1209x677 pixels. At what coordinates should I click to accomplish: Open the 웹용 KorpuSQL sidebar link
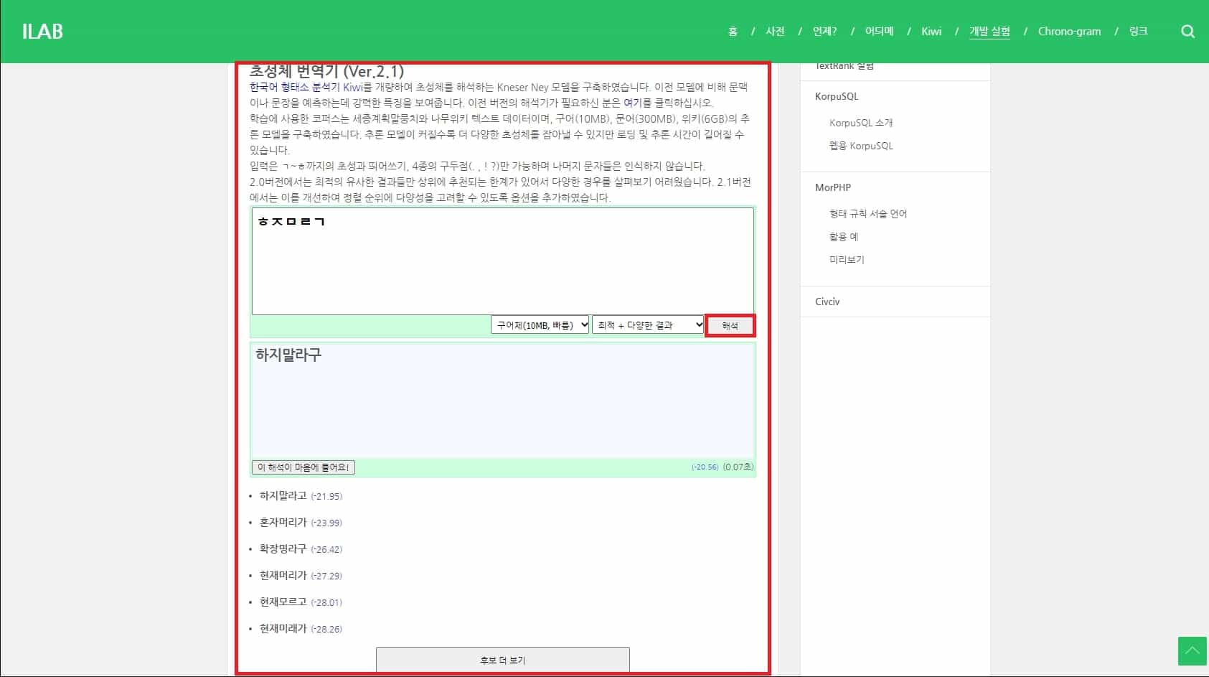point(861,145)
